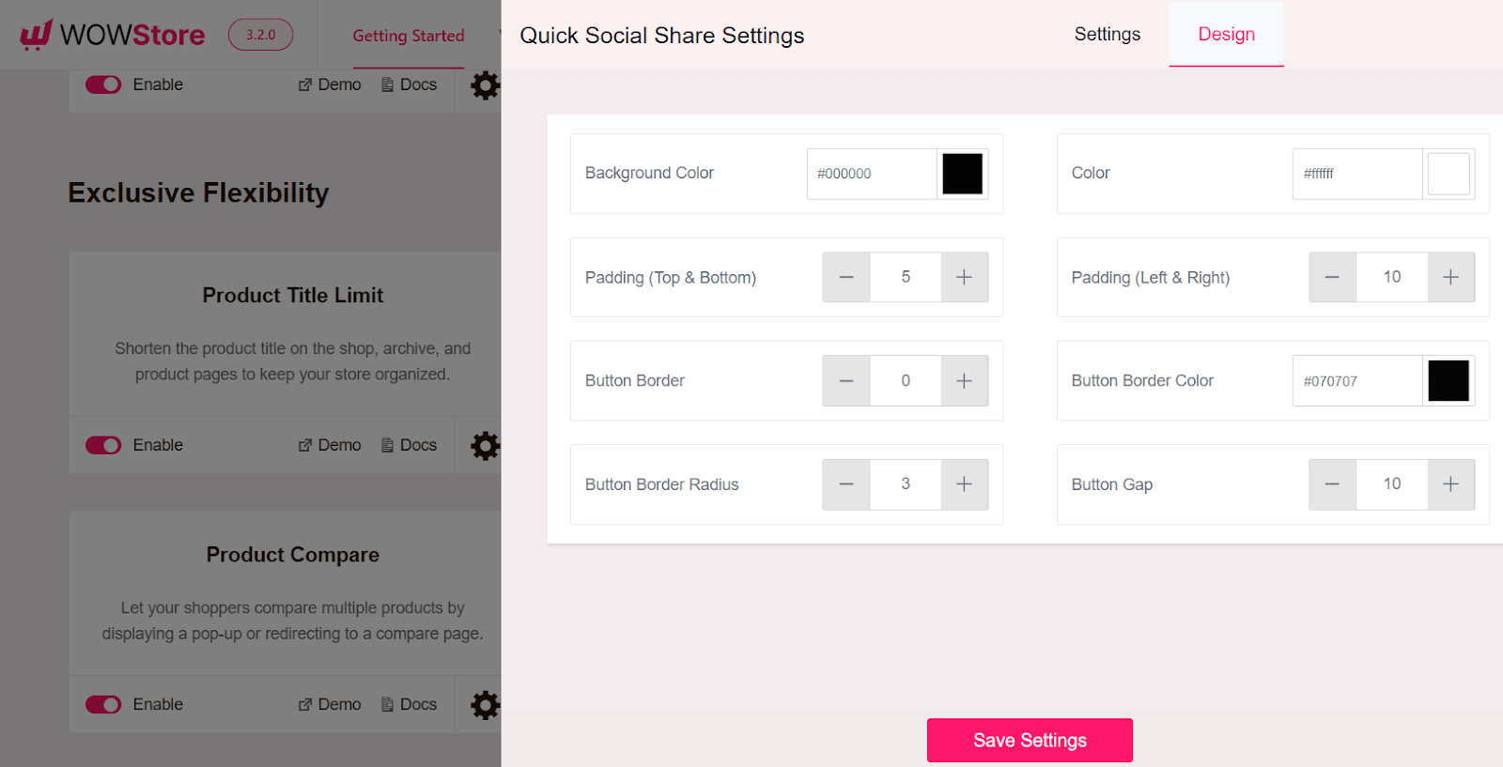Click the Docs icon for Product Title Limit
This screenshot has width=1503, height=767.
(x=386, y=445)
